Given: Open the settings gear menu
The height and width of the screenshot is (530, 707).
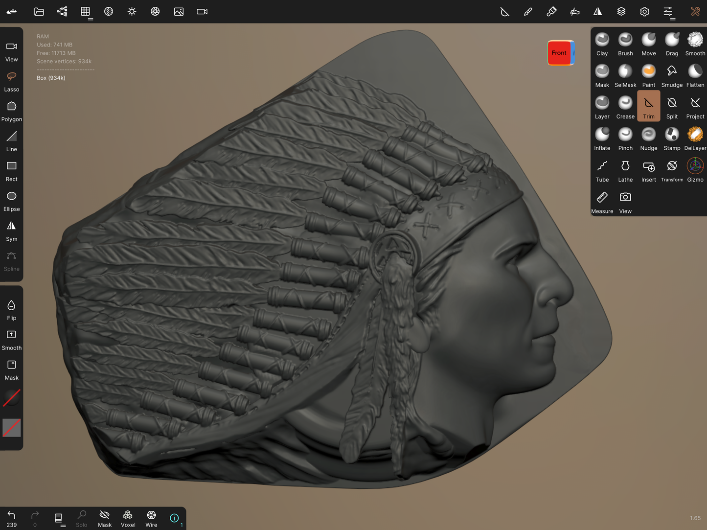Looking at the screenshot, I should [x=644, y=12].
